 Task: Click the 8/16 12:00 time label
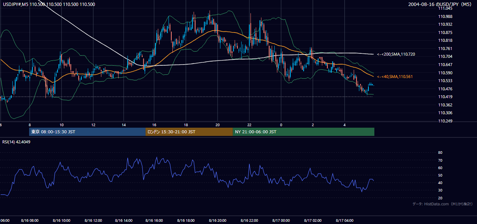click(93, 221)
